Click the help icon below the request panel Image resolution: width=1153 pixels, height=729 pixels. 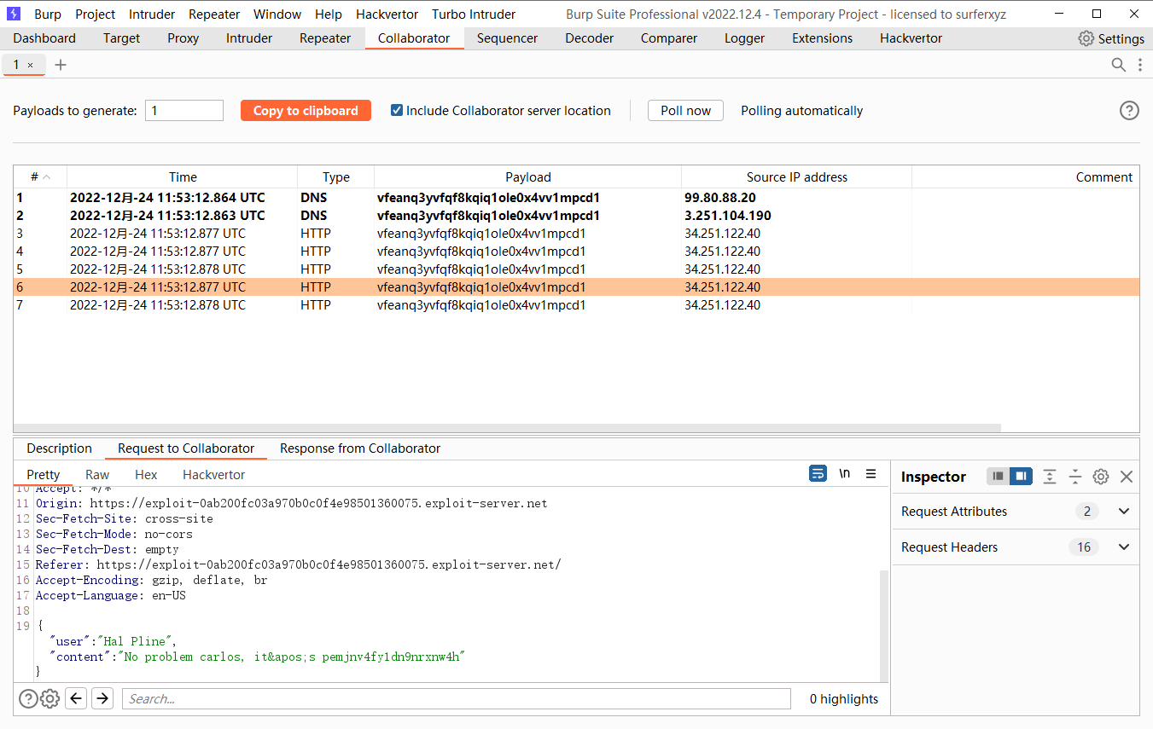28,698
